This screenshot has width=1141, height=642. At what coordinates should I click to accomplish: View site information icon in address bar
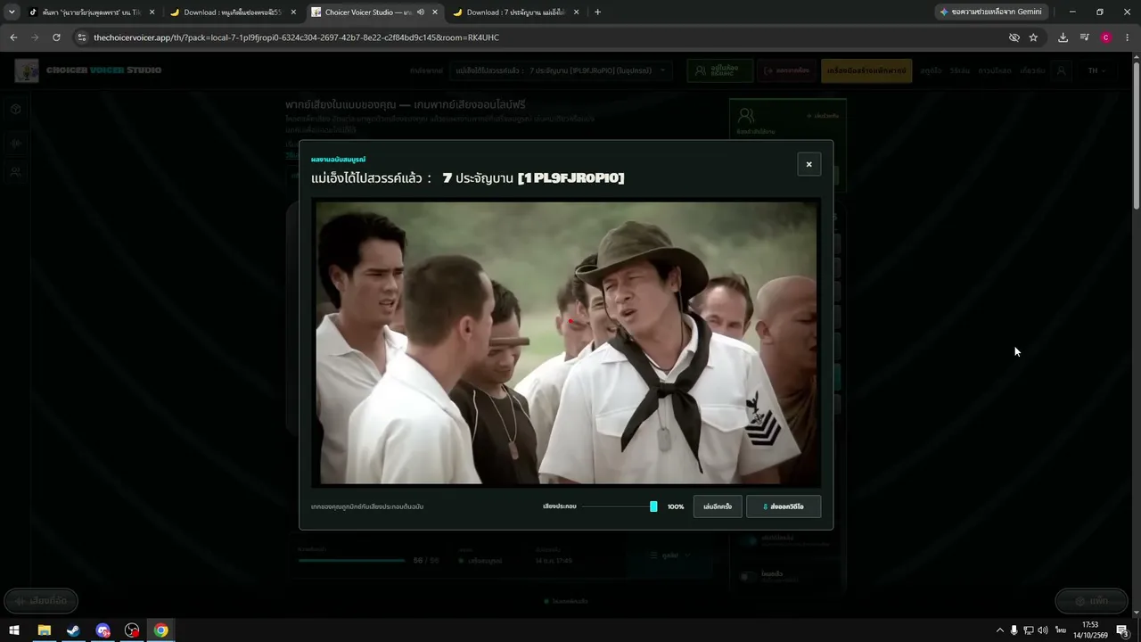coord(82,37)
